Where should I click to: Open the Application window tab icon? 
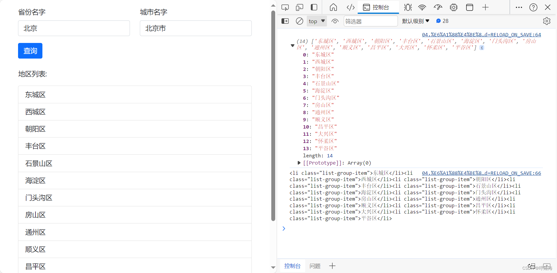(469, 7)
